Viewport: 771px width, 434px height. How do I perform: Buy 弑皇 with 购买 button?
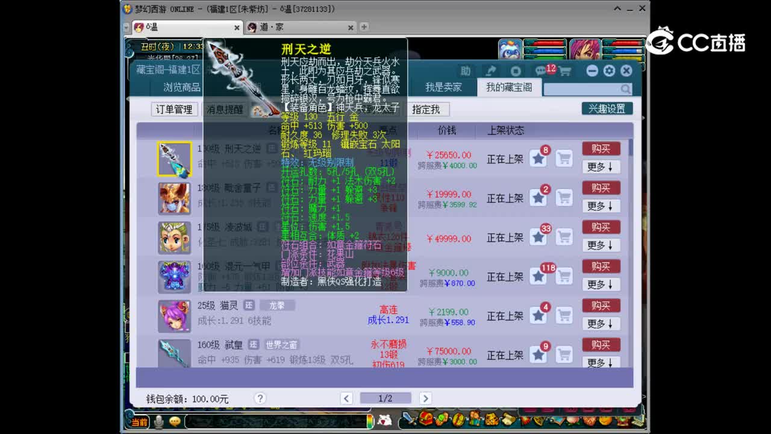coord(601,345)
